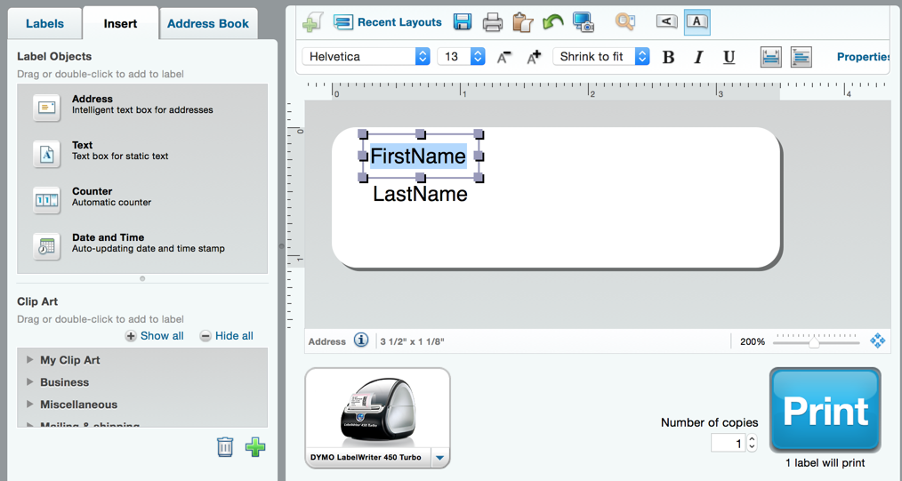
Task: Switch to the Address Book tab
Action: (208, 24)
